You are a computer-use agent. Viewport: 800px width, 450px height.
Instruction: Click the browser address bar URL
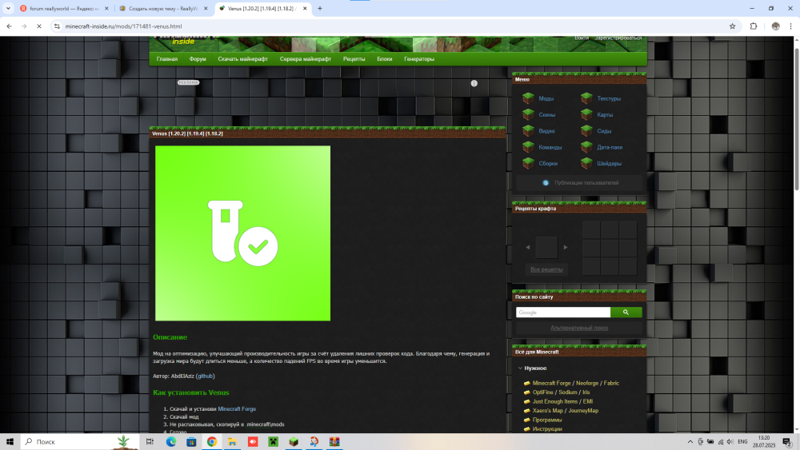click(x=123, y=26)
